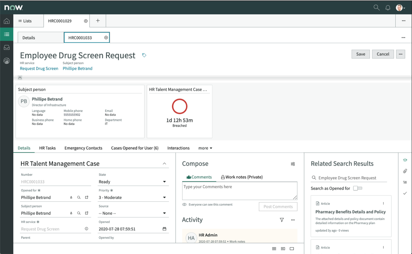Screen dimensions: 412x254
Task: Open the Source dropdown showing None
Action: pos(133,213)
